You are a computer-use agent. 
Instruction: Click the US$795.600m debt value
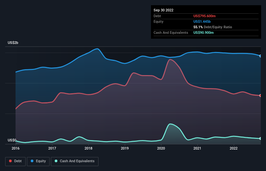204,16
